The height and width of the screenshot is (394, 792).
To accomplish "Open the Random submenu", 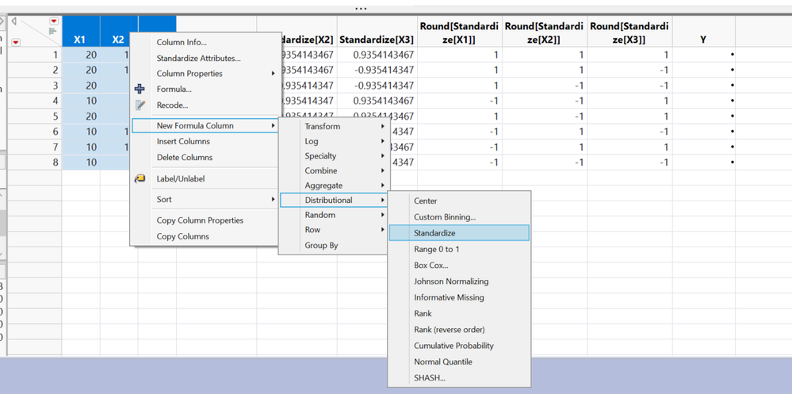I will coord(333,215).
